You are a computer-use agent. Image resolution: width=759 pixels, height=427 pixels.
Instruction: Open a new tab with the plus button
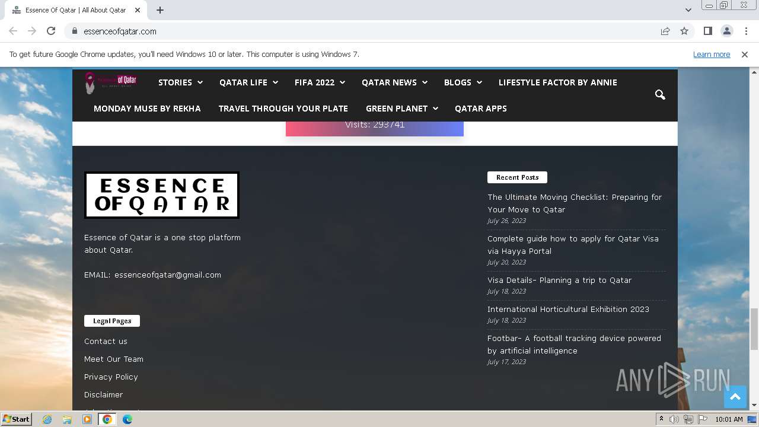point(160,10)
